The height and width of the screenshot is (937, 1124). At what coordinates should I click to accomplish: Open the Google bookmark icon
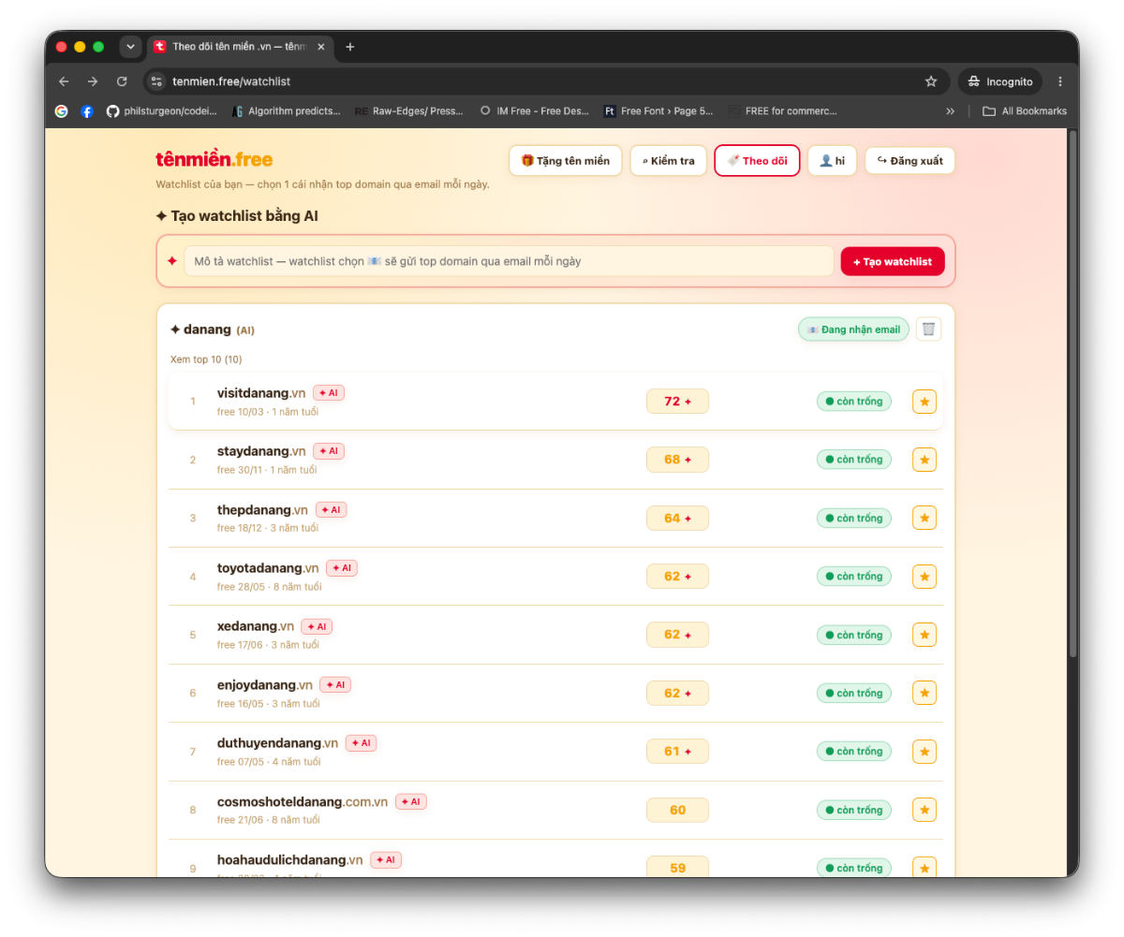[x=62, y=110]
